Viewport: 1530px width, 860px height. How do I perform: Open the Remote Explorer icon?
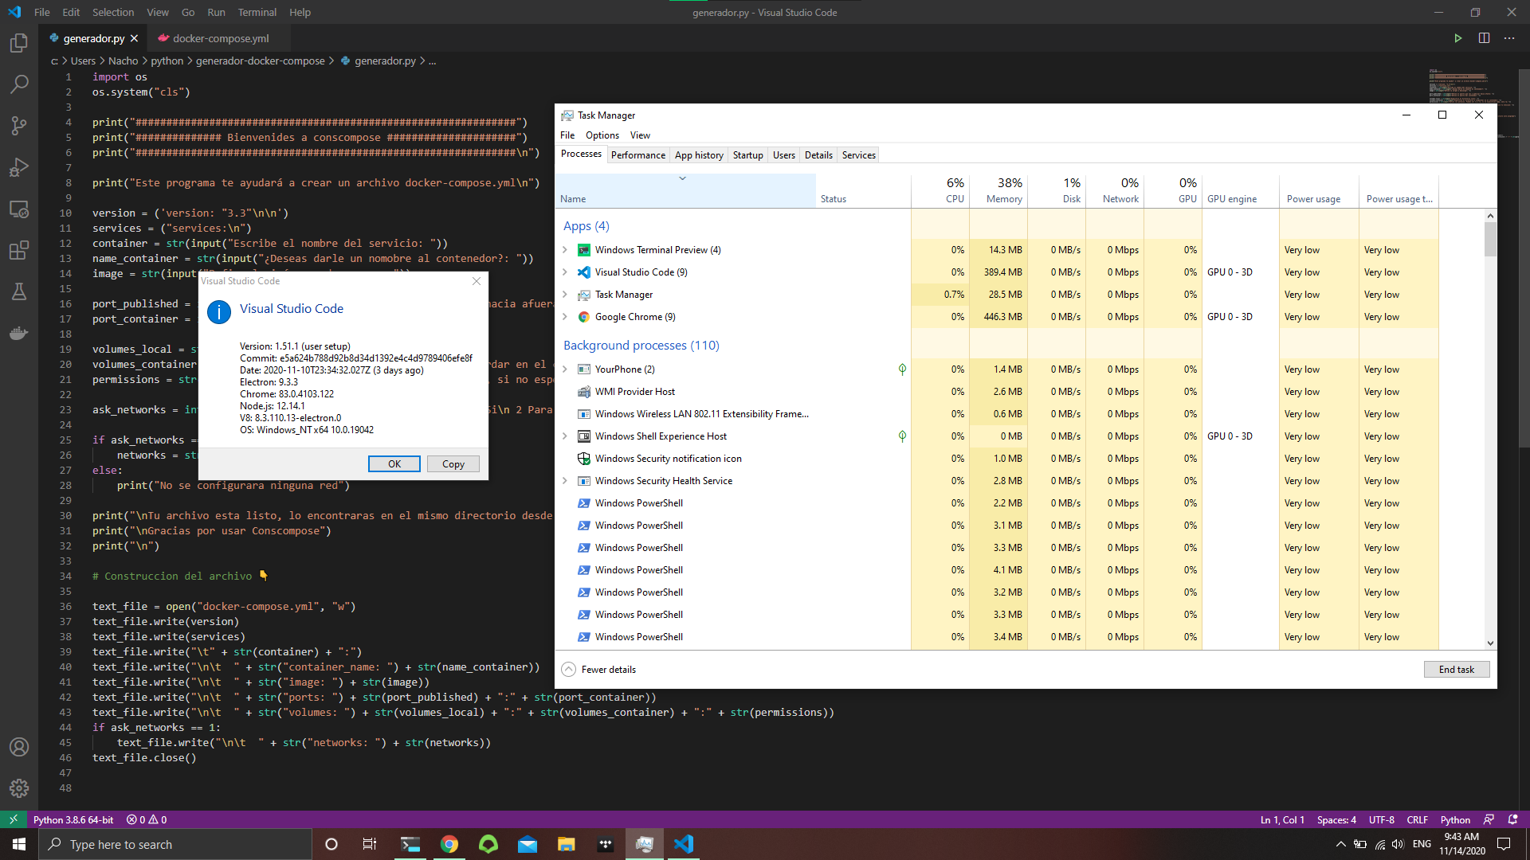pyautogui.click(x=19, y=209)
